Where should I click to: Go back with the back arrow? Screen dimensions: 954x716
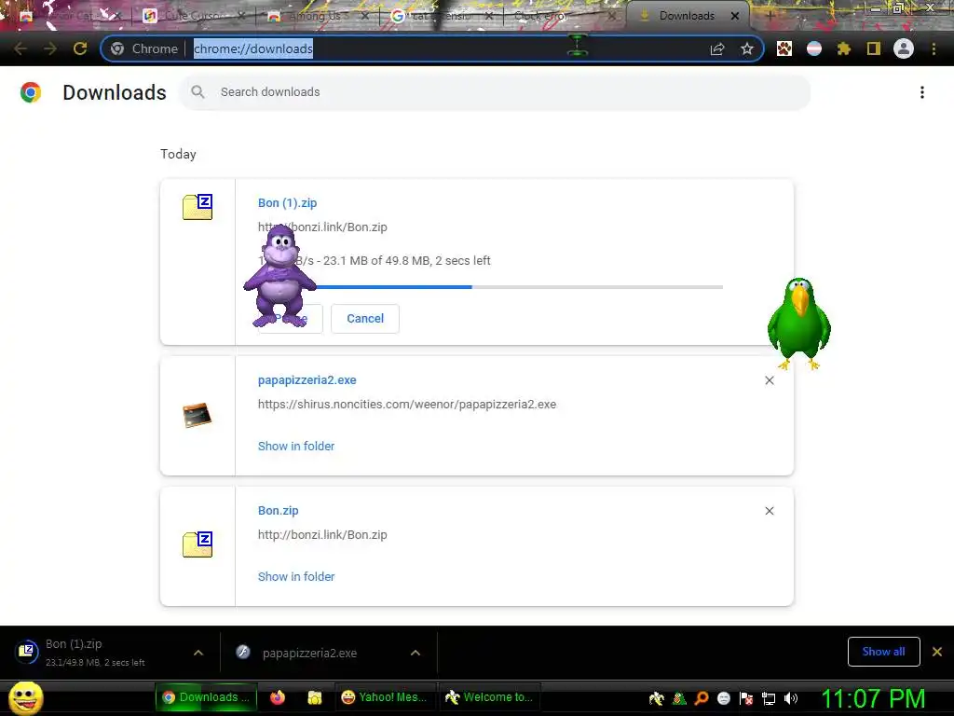click(x=20, y=48)
